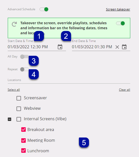Uncheck the Breakout area checkbox
139x157 pixels.
[x=23, y=129]
